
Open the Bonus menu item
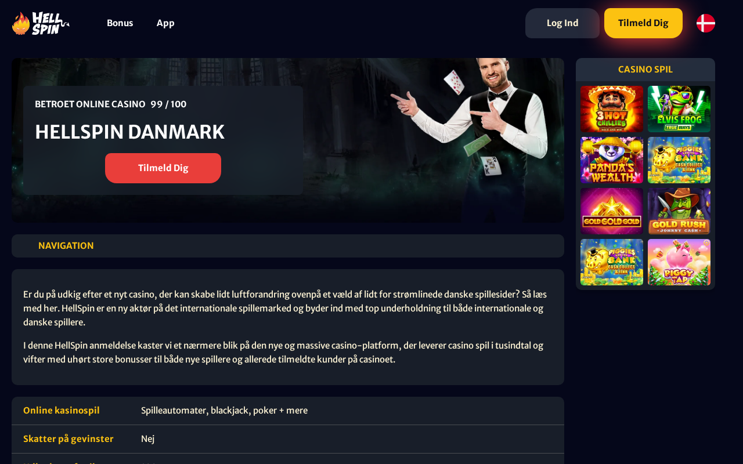coord(120,23)
